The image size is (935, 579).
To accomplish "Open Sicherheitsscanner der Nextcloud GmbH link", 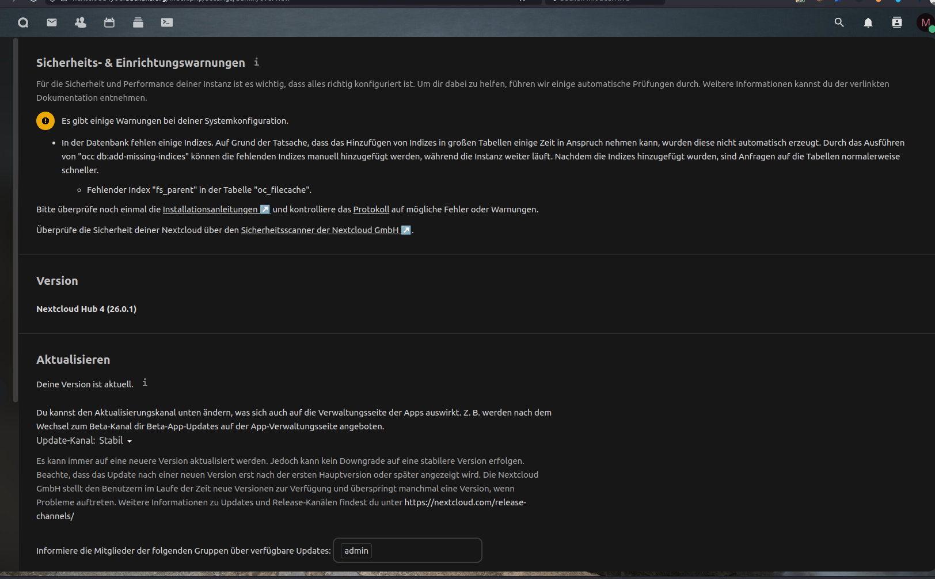I will (326, 230).
